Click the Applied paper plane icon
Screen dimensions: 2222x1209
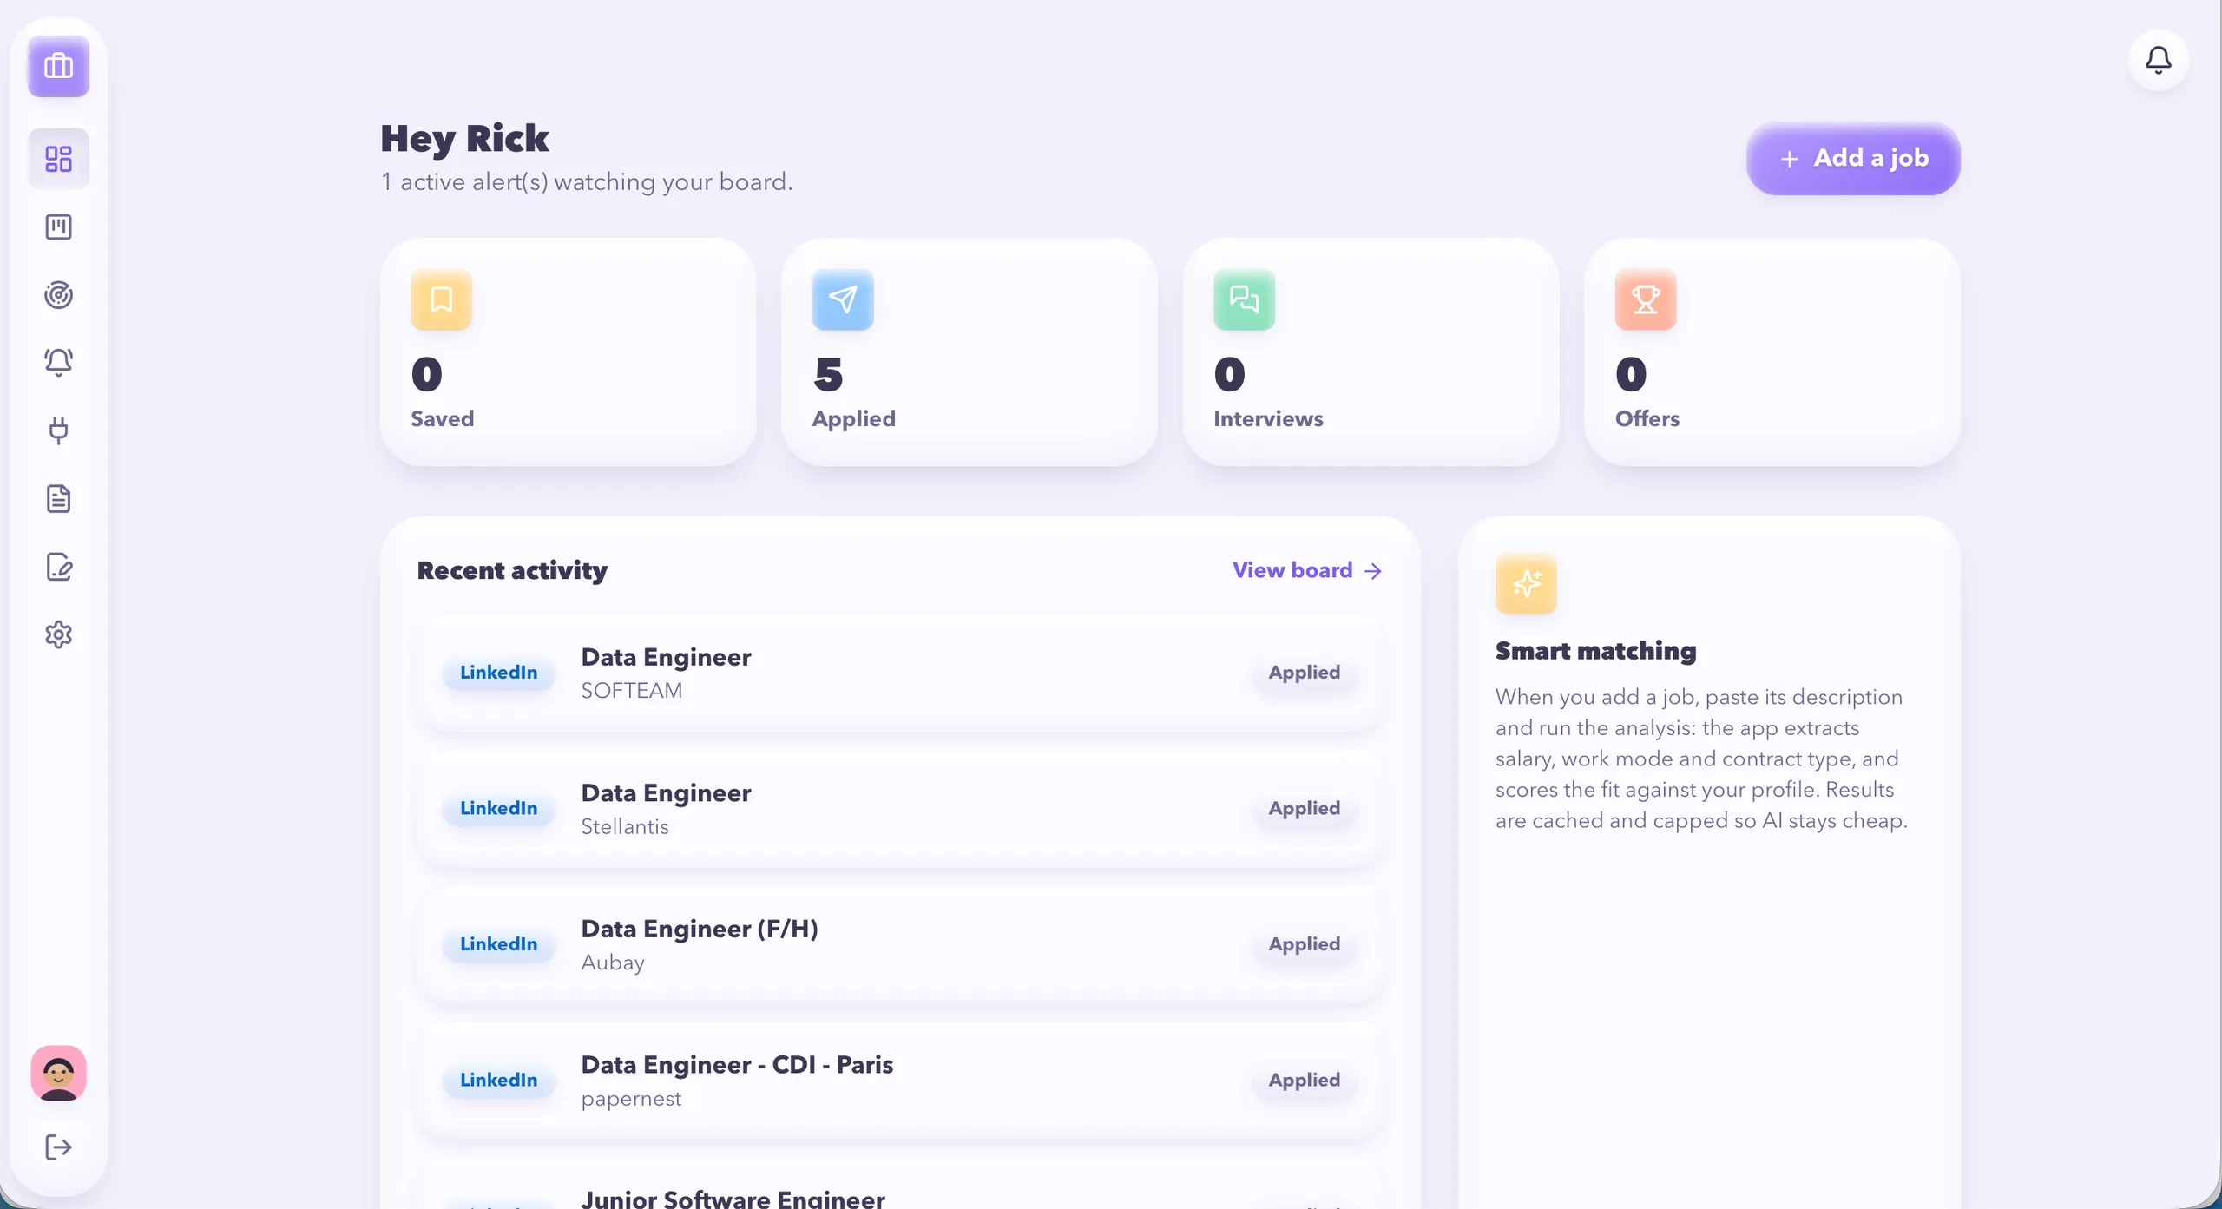point(843,300)
